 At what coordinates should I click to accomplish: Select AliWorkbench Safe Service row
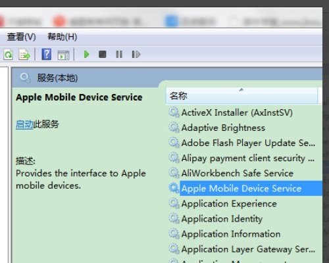click(x=238, y=173)
